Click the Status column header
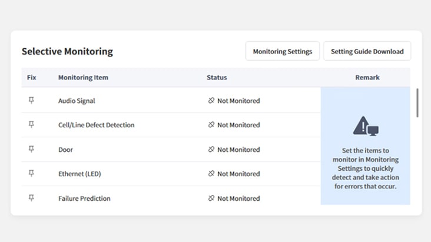Screen dimensions: 431x242 tap(217, 78)
